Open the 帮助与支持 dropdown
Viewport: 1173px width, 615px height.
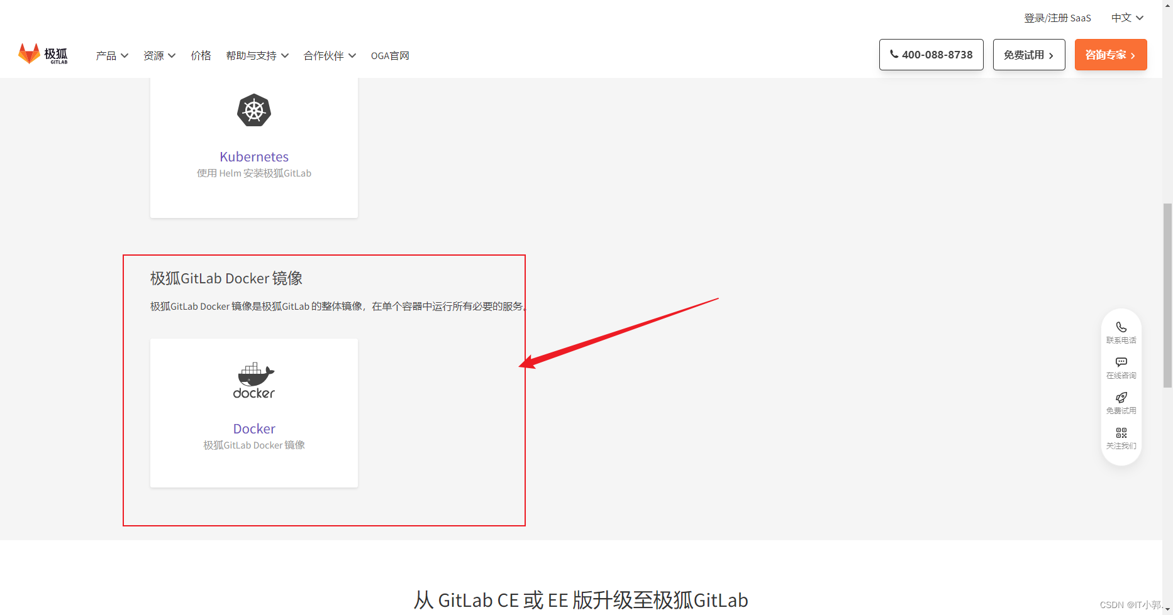coord(257,56)
